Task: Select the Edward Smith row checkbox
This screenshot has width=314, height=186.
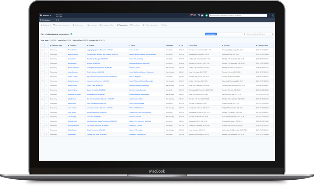Action: [42, 121]
